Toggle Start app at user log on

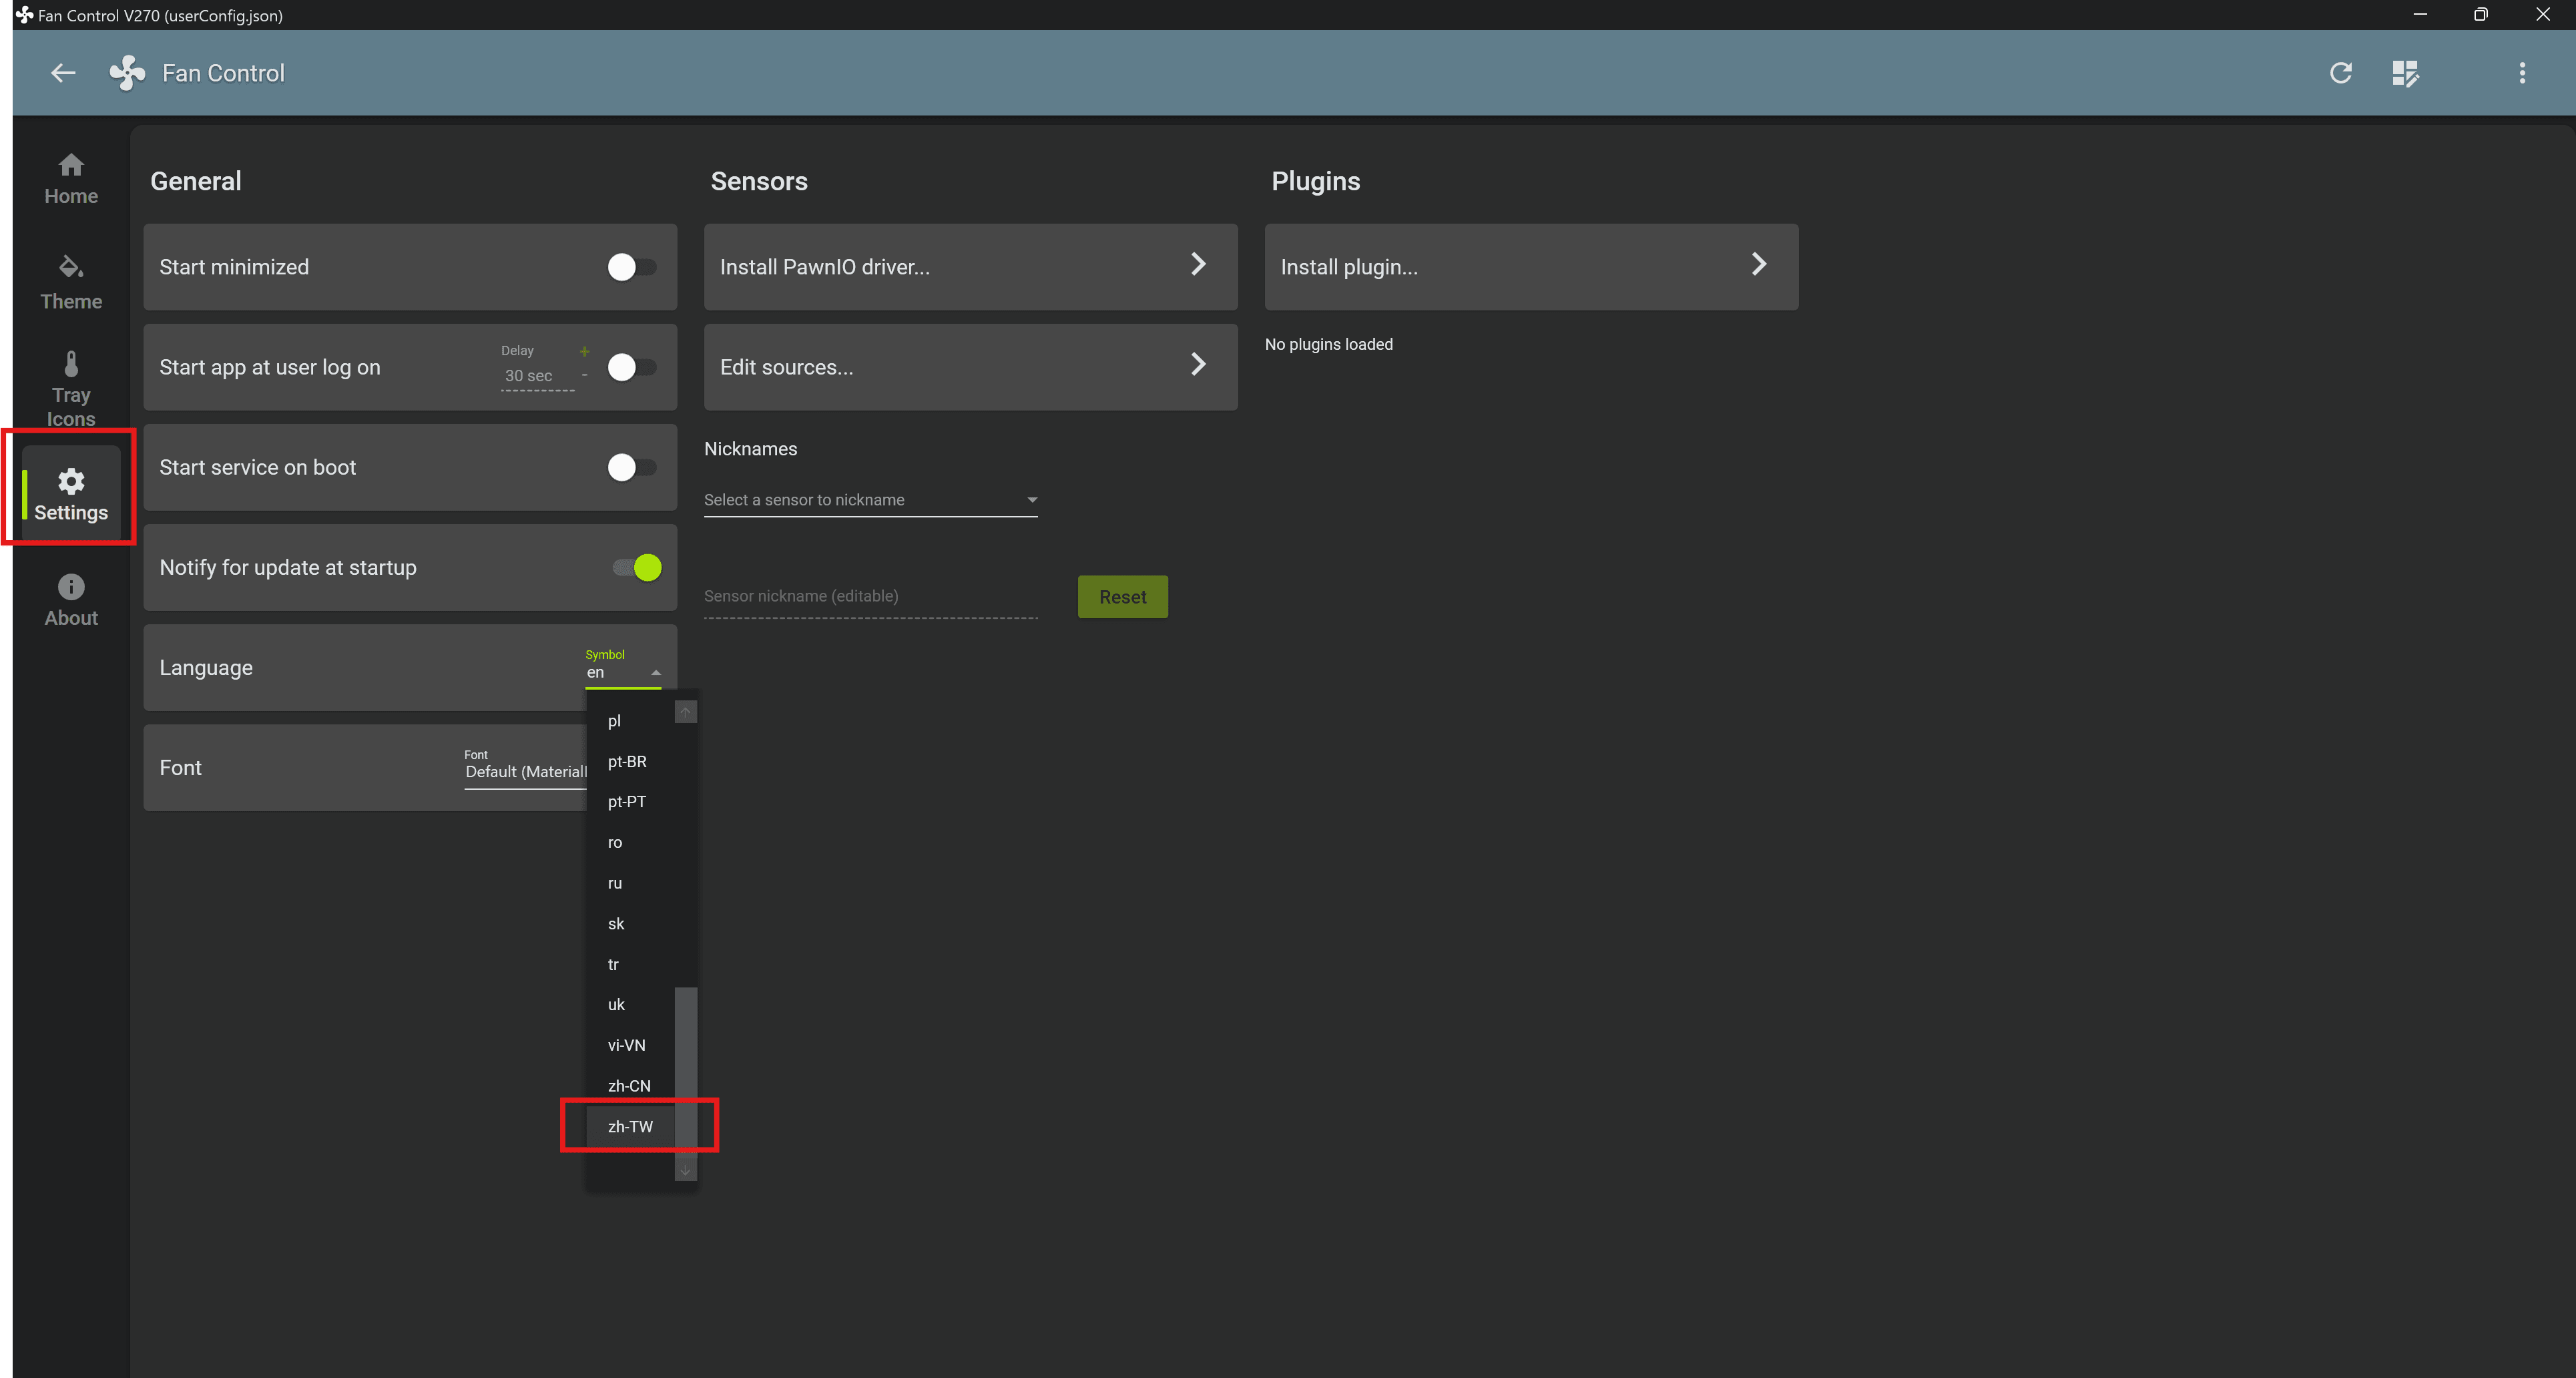(x=632, y=367)
